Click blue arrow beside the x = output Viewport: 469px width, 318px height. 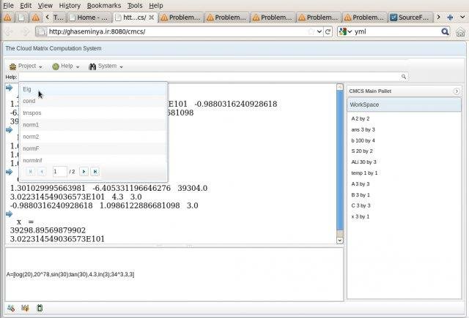[x=9, y=214]
